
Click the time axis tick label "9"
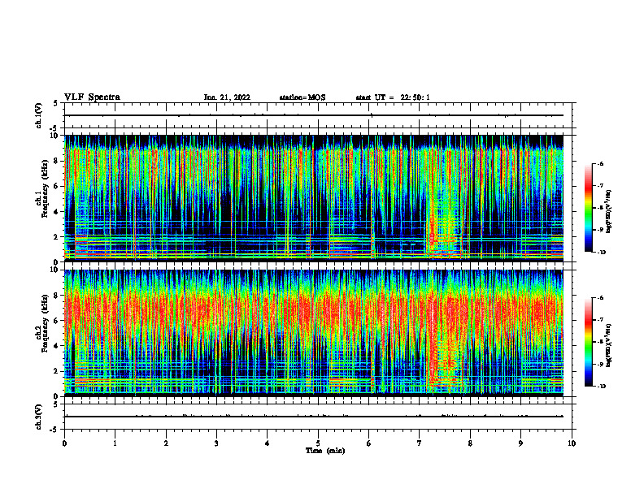pos(520,443)
